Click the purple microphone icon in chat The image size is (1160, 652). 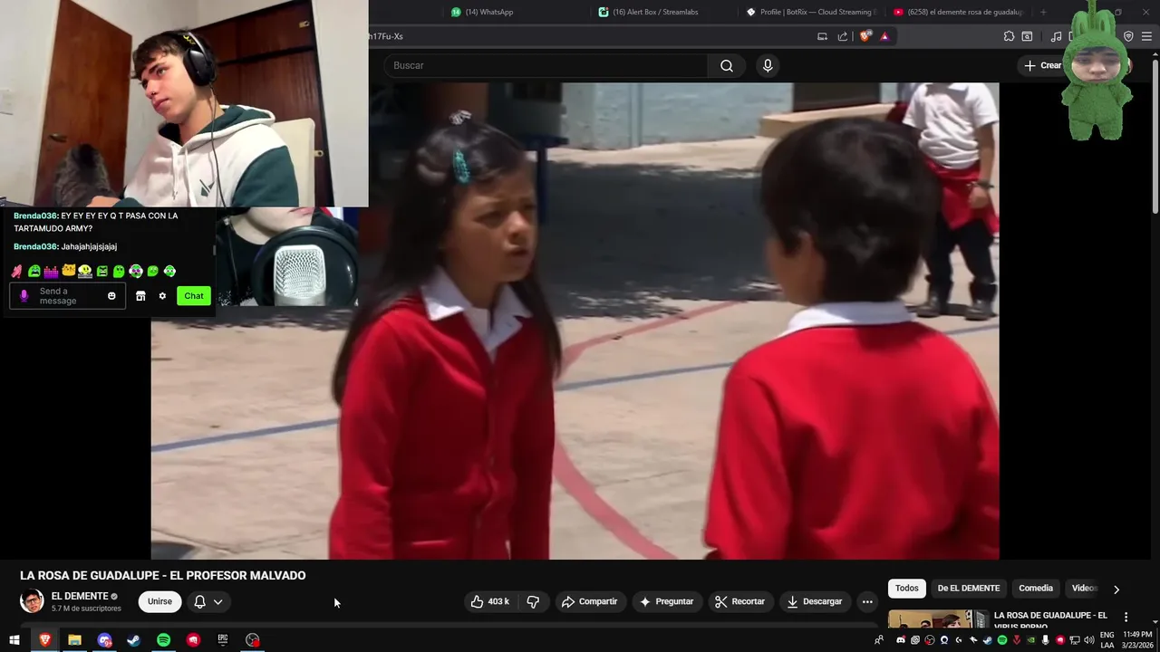24,296
